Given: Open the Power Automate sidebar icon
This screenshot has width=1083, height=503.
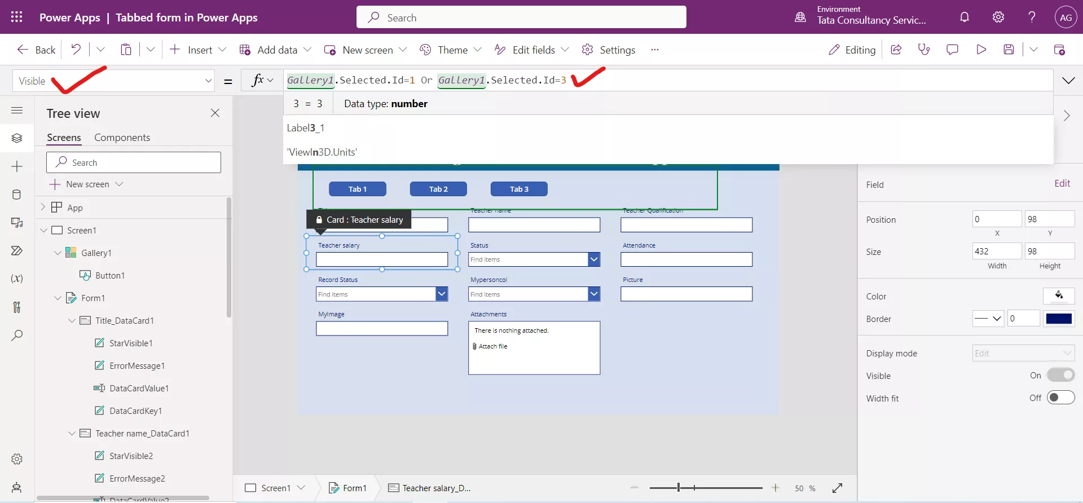Looking at the screenshot, I should tap(17, 250).
